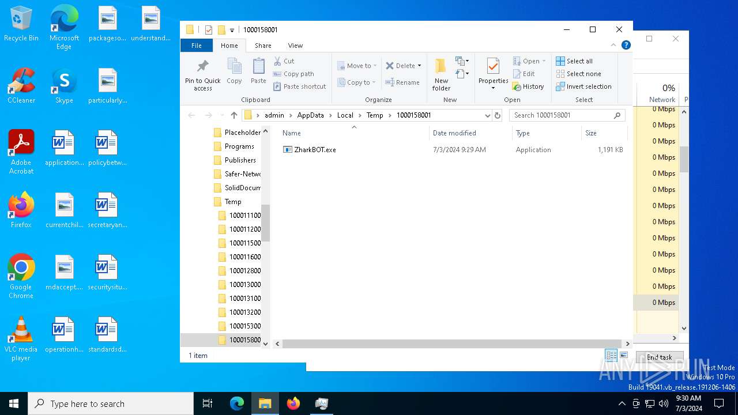The width and height of the screenshot is (738, 415).
Task: Create a New folder from ribbon
Action: (441, 74)
